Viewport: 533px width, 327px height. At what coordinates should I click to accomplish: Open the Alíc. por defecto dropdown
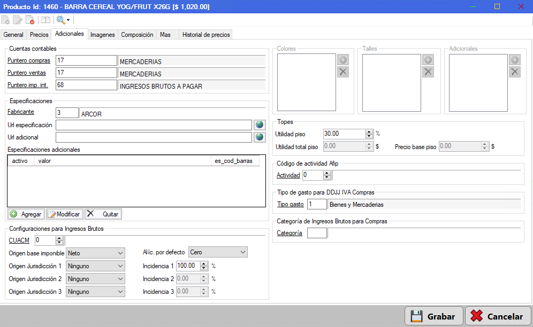point(243,252)
